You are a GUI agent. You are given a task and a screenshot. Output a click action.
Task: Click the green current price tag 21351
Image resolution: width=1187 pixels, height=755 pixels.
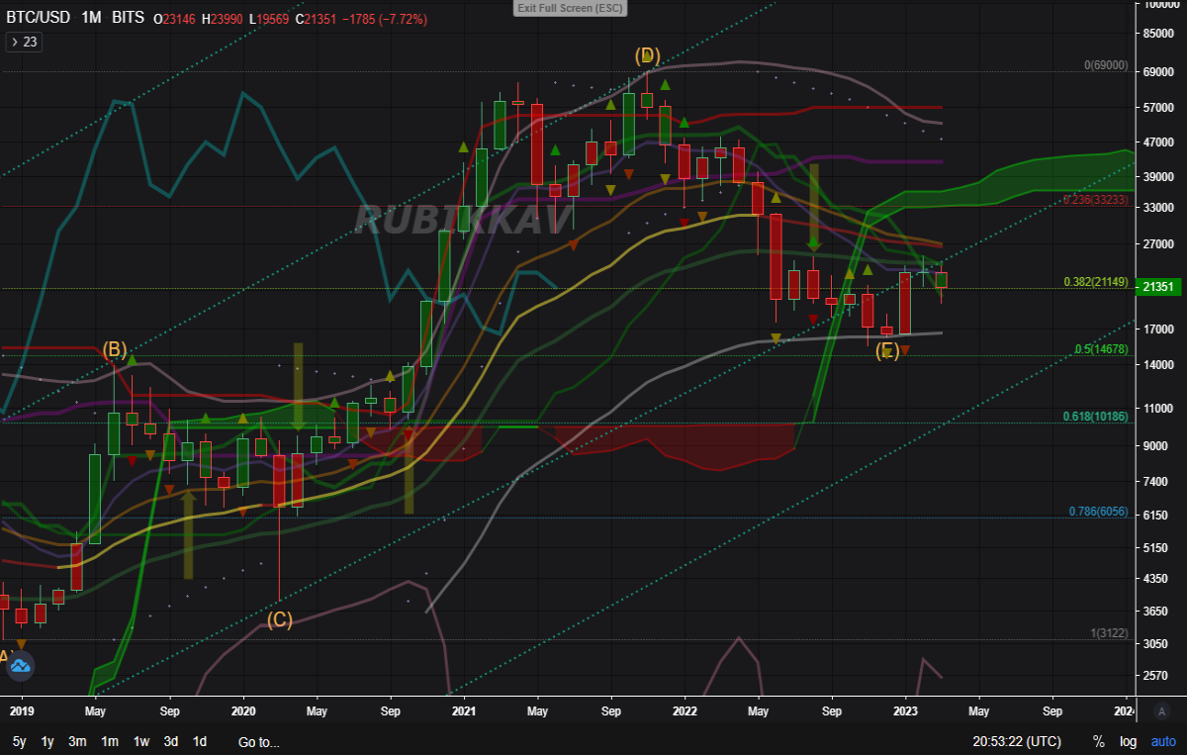[x=1157, y=287]
